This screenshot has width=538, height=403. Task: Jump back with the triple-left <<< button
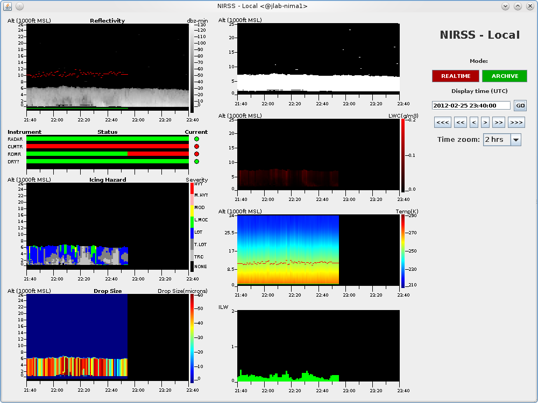pos(443,123)
